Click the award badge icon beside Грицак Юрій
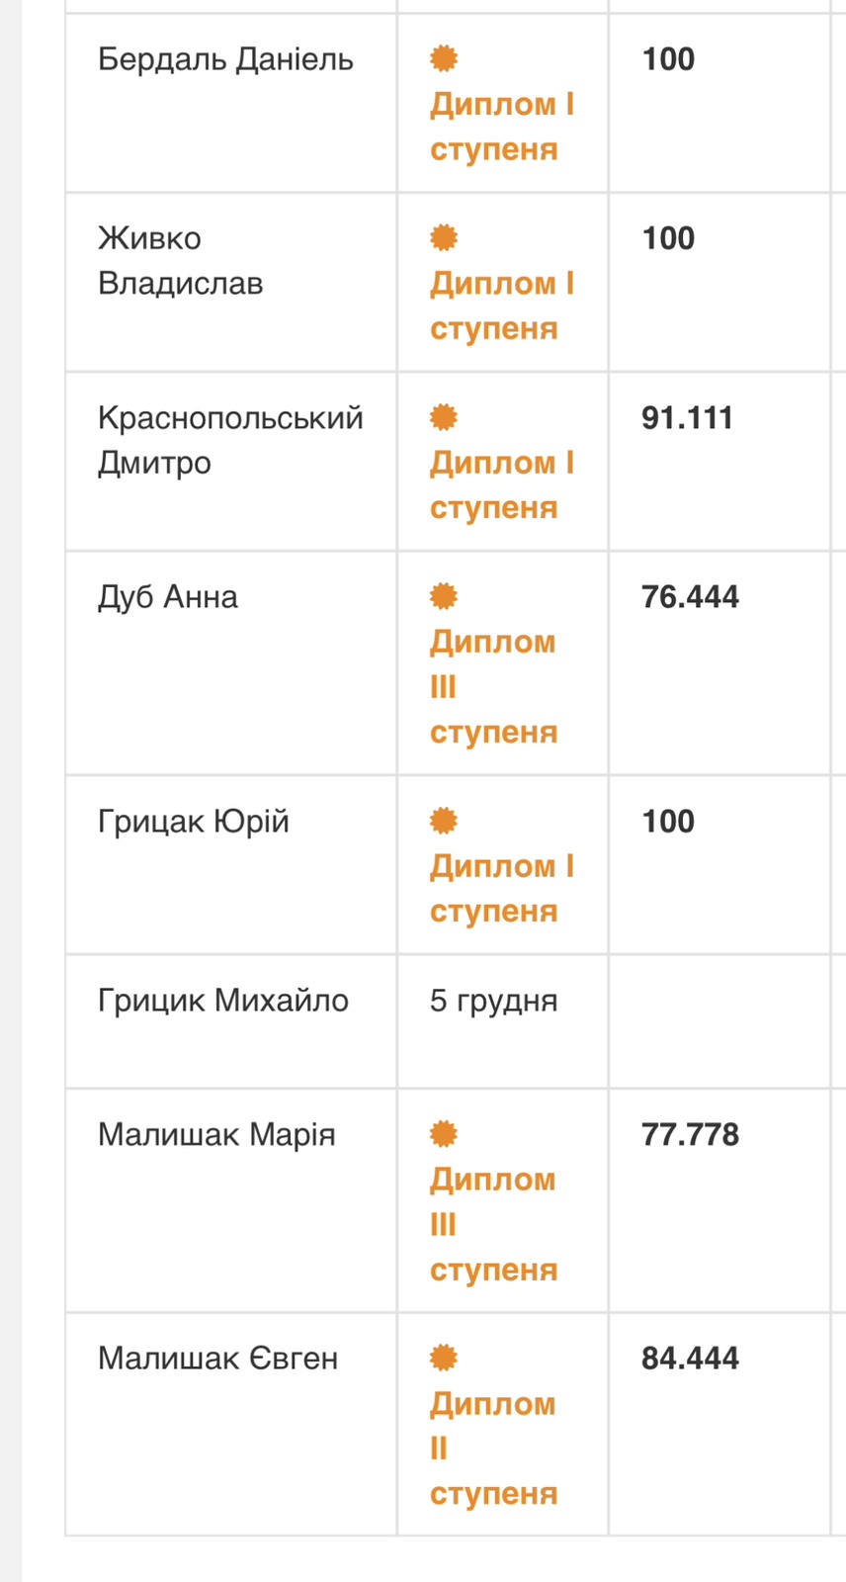 pyautogui.click(x=444, y=821)
